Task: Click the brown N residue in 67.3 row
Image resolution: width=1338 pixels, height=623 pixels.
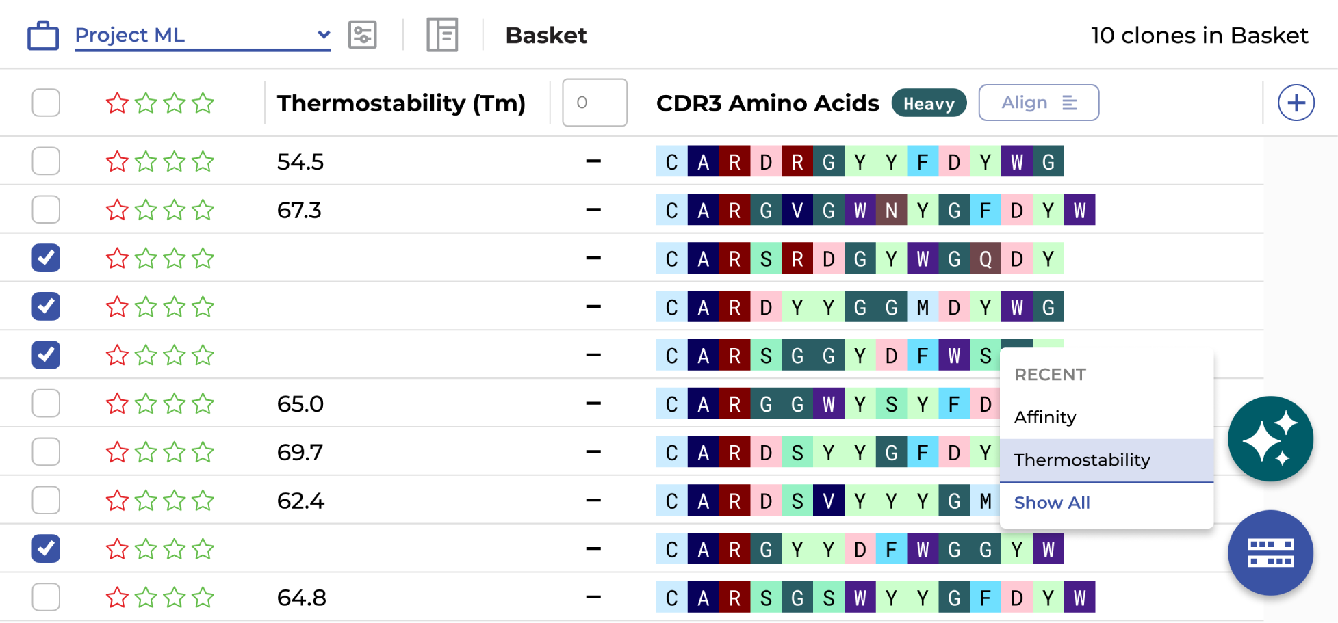Action: click(892, 210)
